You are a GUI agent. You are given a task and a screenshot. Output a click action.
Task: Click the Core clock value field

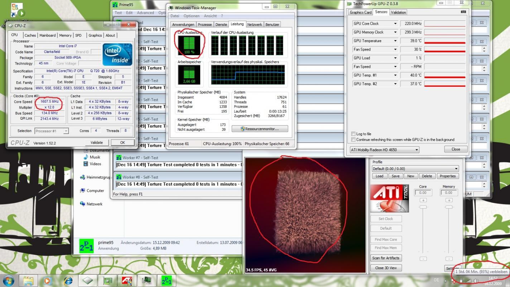(423, 192)
